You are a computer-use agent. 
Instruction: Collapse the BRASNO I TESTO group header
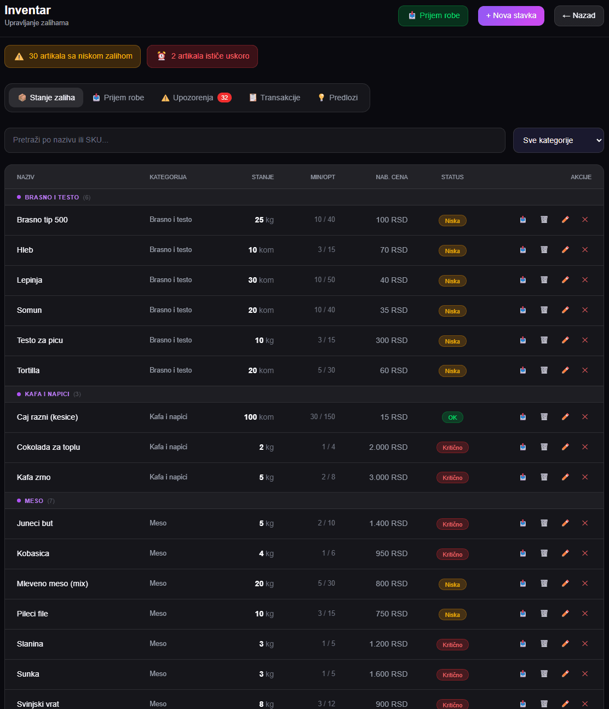coord(304,197)
